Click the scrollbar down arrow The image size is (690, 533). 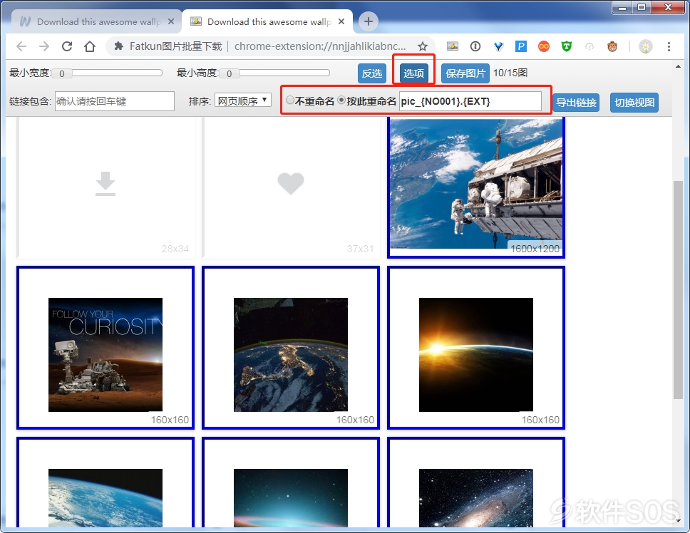678,521
